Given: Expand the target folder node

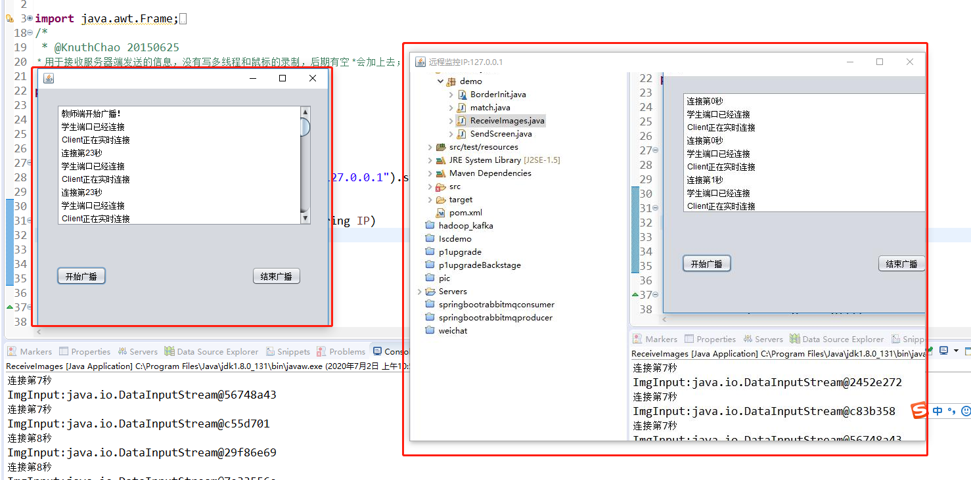Looking at the screenshot, I should pos(430,200).
